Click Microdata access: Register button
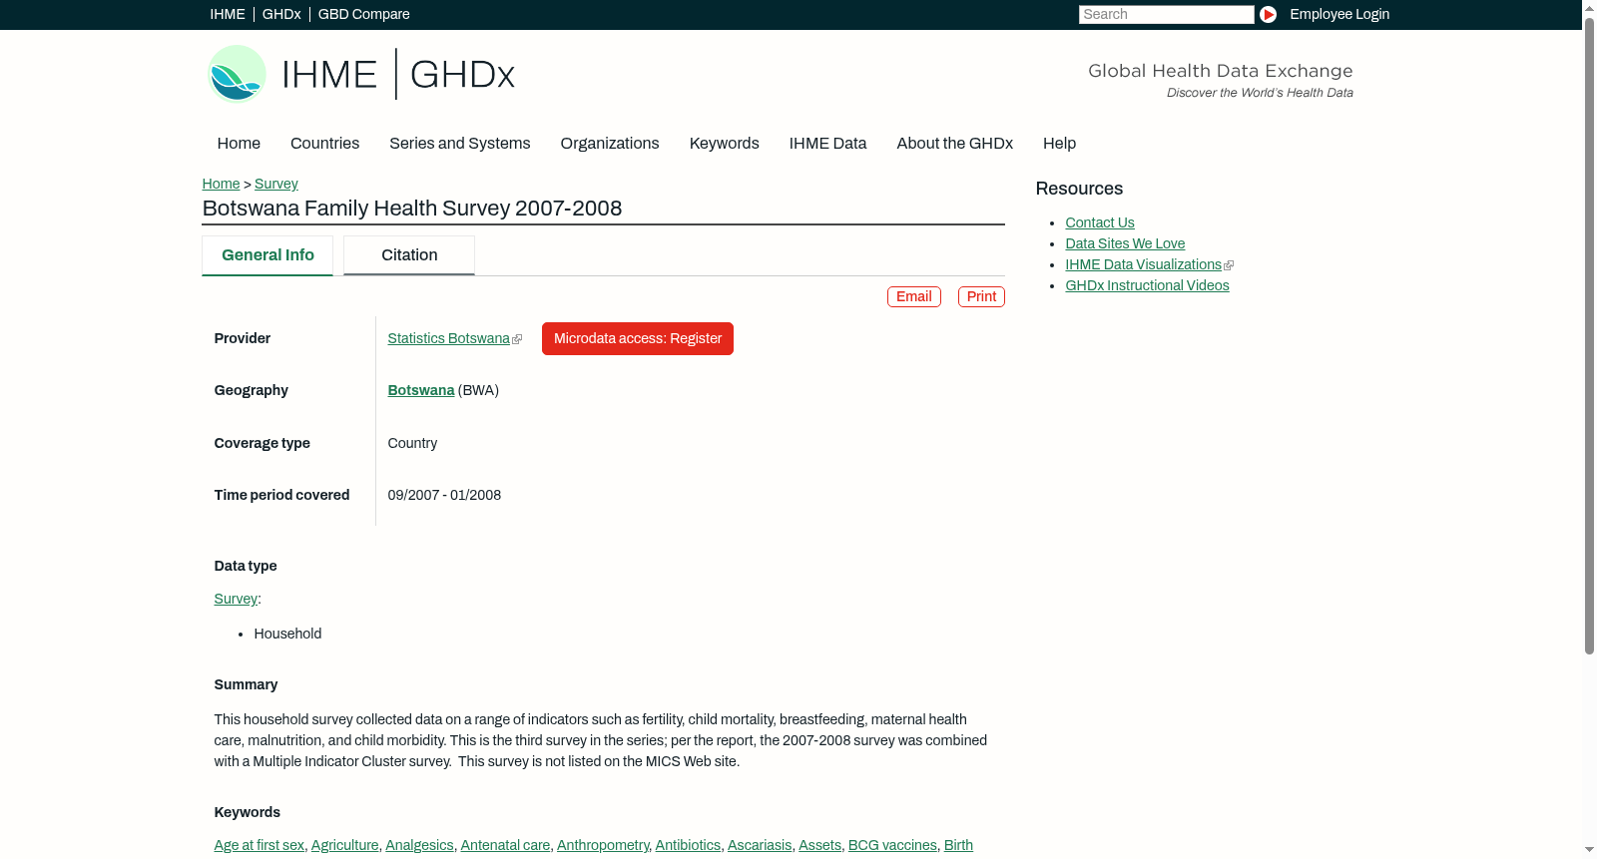The width and height of the screenshot is (1597, 859). coord(638,338)
